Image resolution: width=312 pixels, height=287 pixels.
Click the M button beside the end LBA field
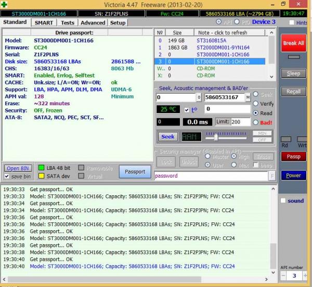pyautogui.click(x=248, y=97)
